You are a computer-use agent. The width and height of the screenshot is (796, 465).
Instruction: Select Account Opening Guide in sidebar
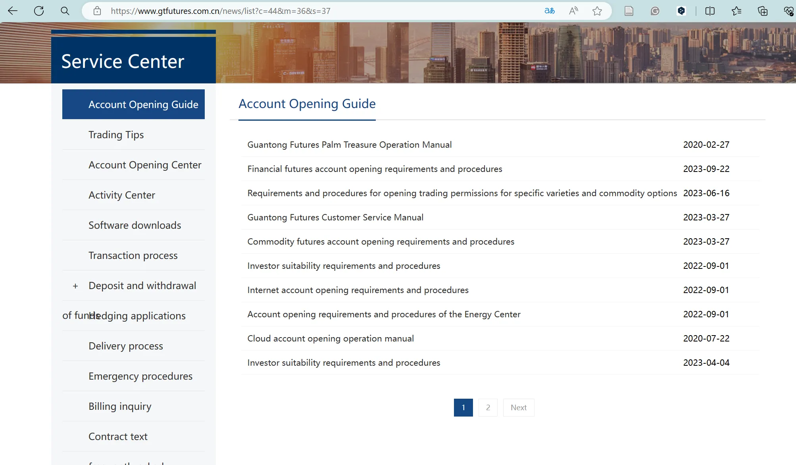point(133,104)
